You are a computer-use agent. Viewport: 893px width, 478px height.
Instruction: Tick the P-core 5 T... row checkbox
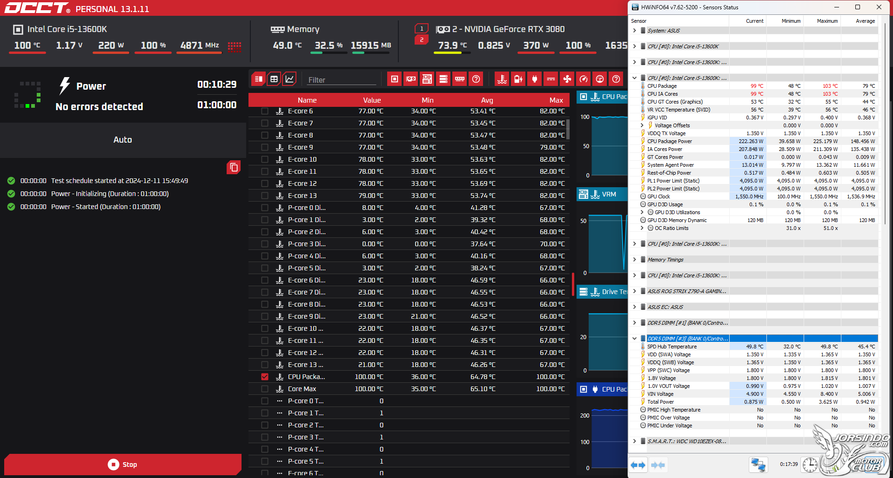(x=265, y=461)
